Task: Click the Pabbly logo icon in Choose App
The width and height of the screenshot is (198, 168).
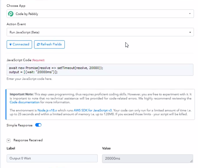Action: coord(11,14)
